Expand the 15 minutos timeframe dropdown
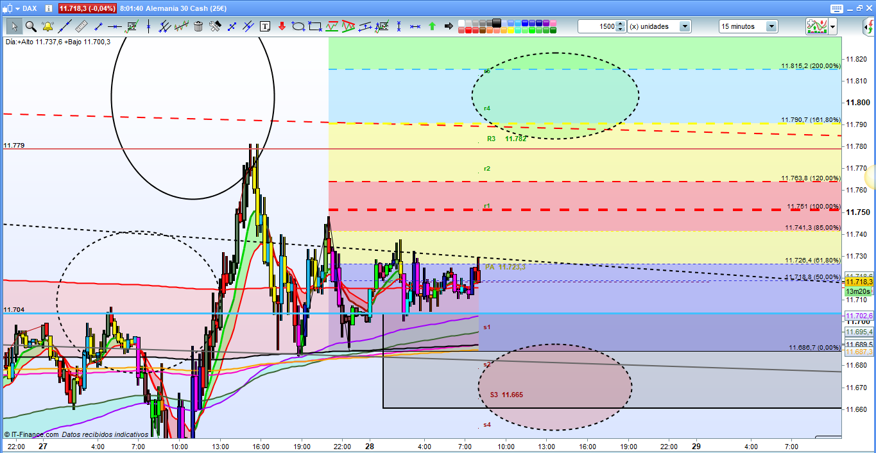The height and width of the screenshot is (453, 876). point(771,26)
